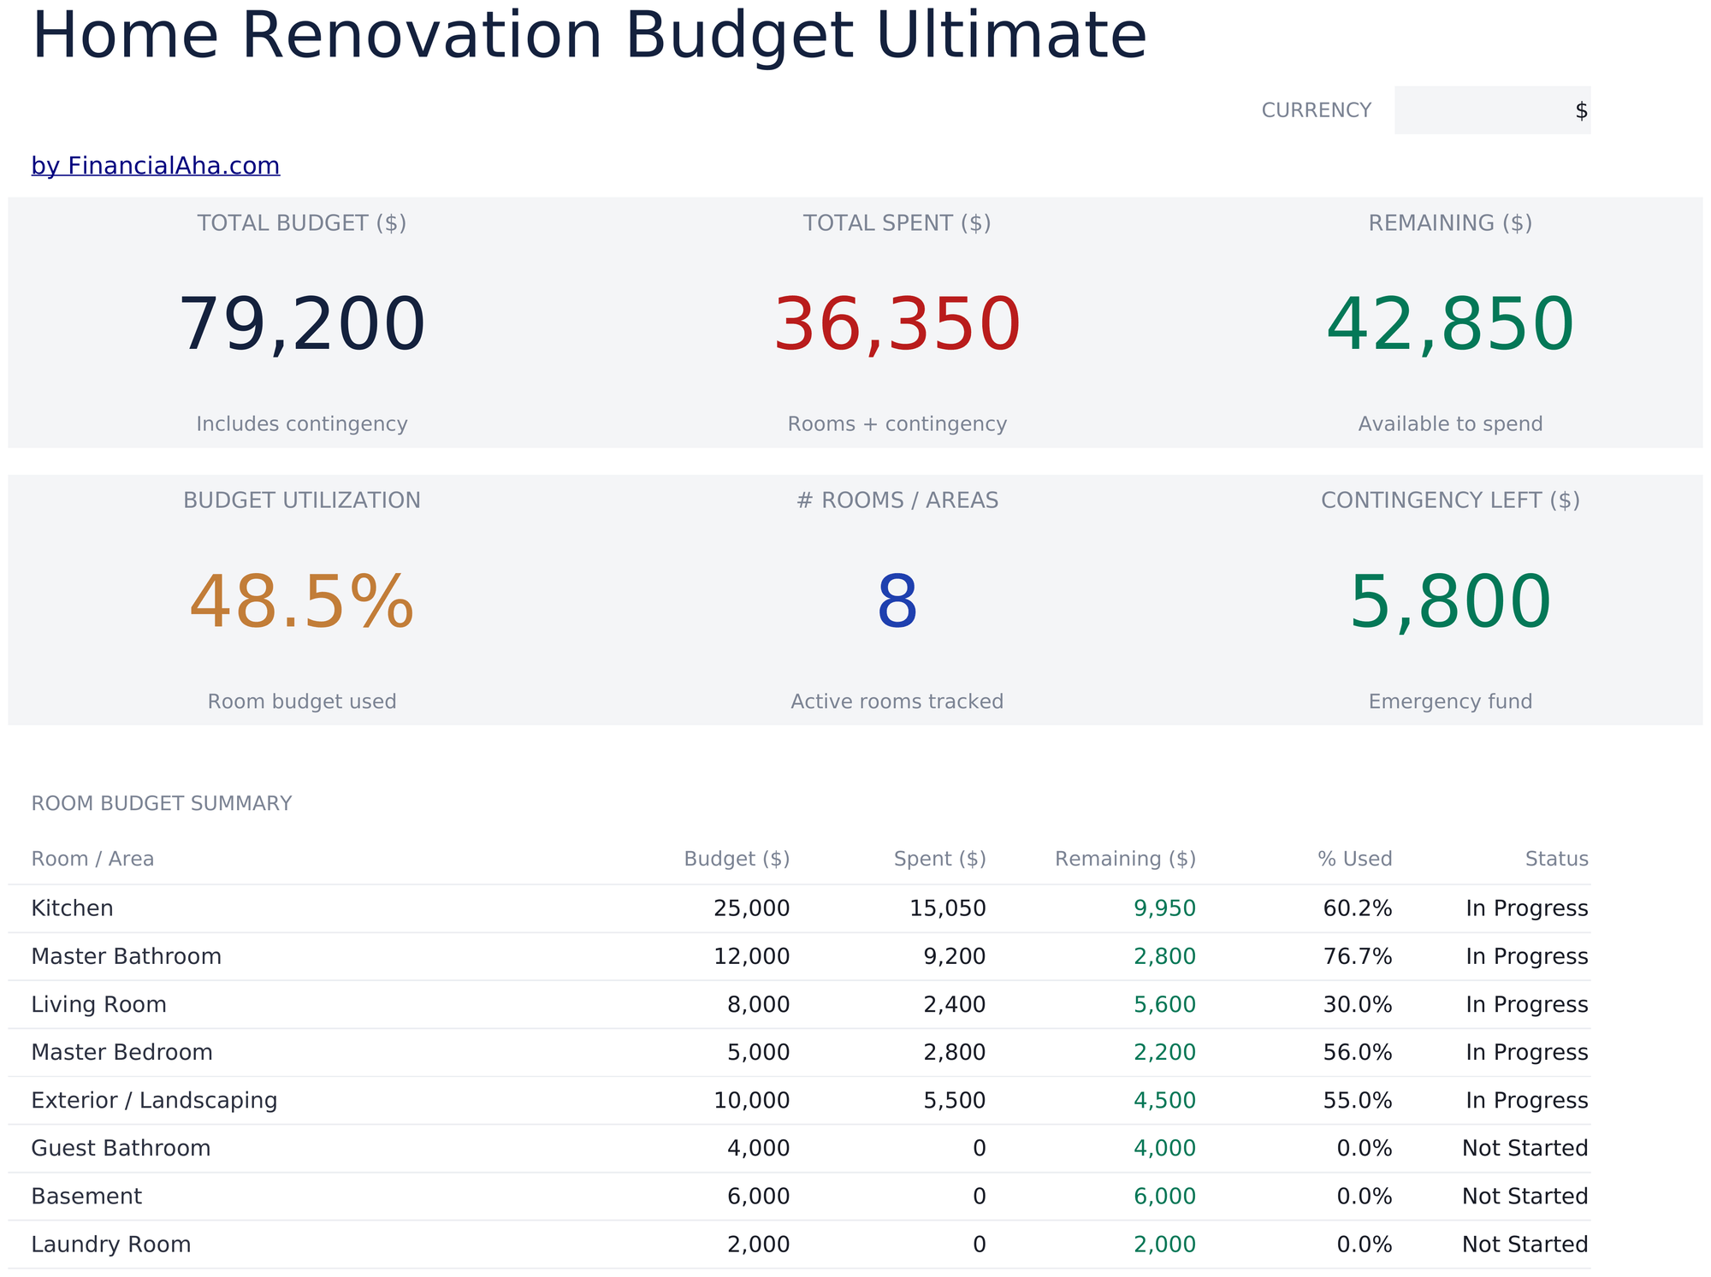Image resolution: width=1711 pixels, height=1277 pixels.
Task: Click Exterior / Landscaping percent used 55.0%
Action: coord(1358,1100)
